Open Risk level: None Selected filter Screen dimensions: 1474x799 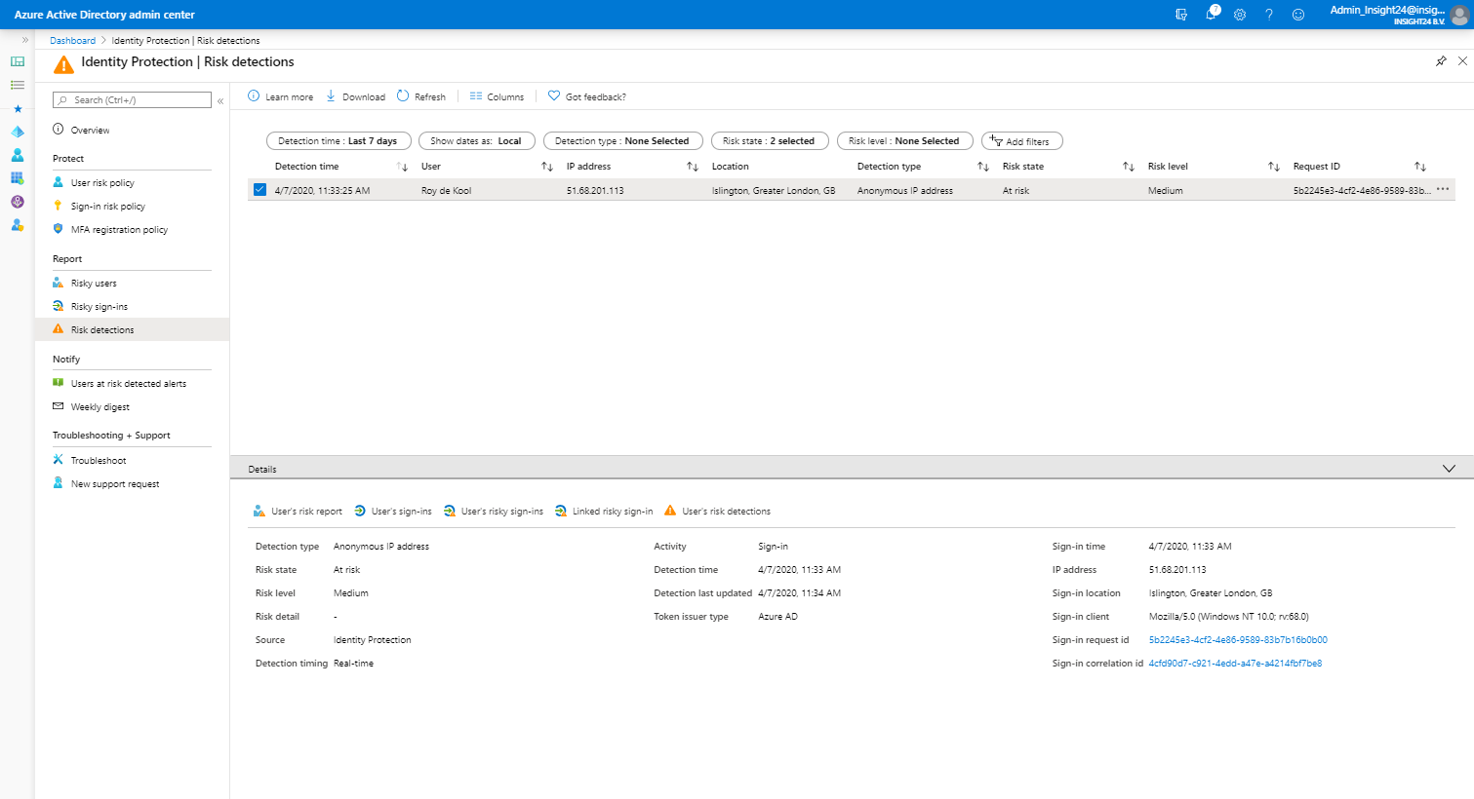tap(904, 141)
